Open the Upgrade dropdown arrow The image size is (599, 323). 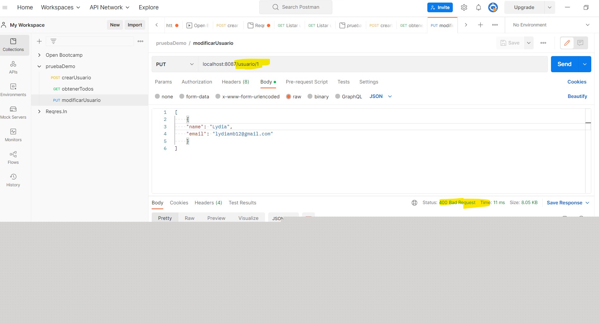pos(549,7)
